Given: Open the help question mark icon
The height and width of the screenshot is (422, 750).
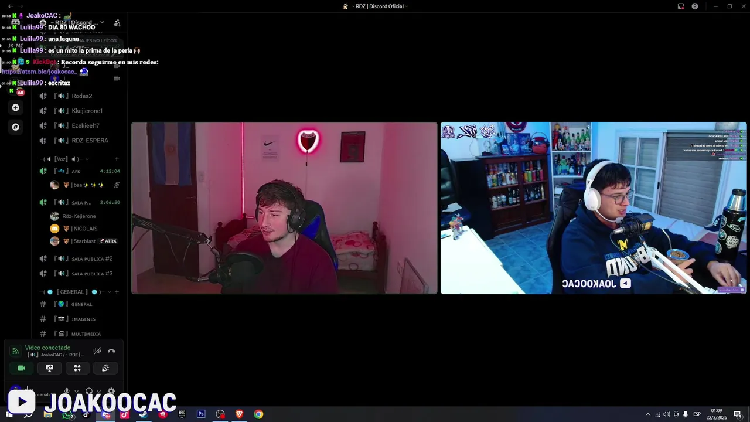Looking at the screenshot, I should click(x=695, y=6).
